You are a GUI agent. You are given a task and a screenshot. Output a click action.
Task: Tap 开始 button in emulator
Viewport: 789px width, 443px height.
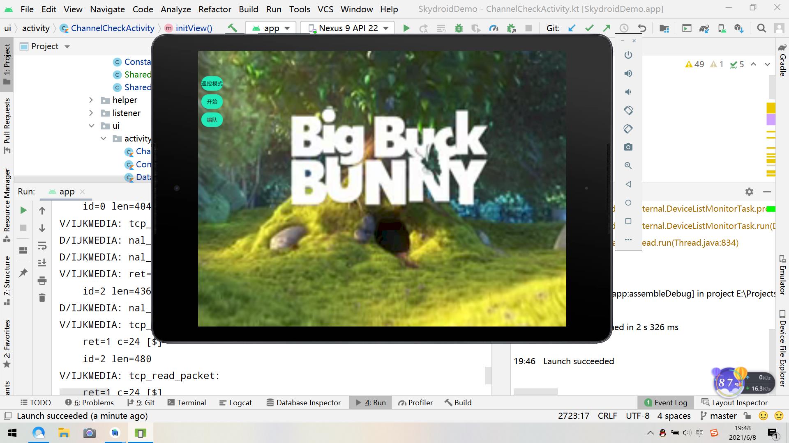pyautogui.click(x=212, y=102)
